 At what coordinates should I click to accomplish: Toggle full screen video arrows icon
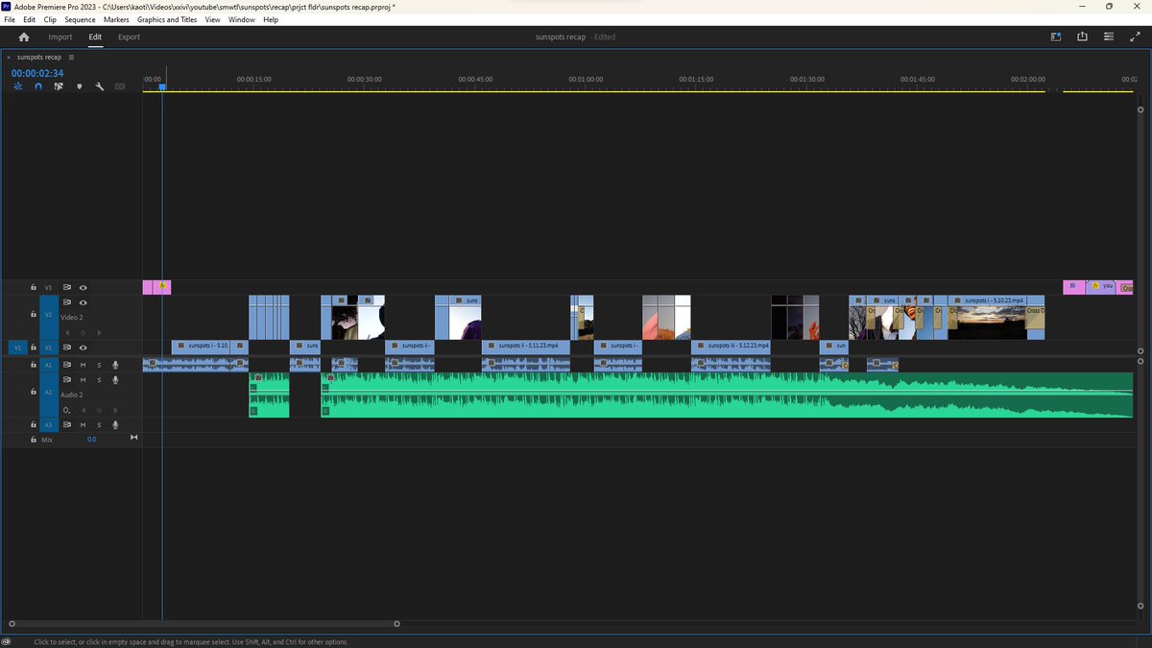coord(1134,37)
